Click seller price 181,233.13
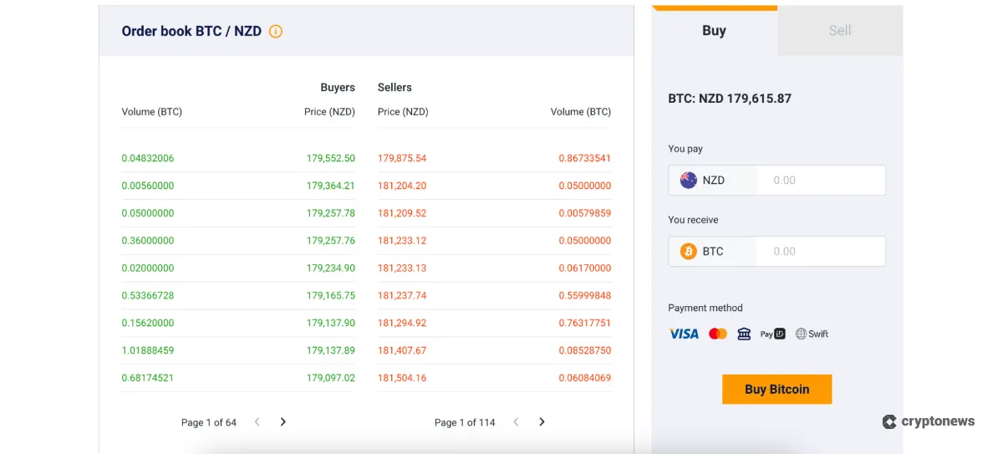Image resolution: width=1003 pixels, height=454 pixels. [402, 268]
